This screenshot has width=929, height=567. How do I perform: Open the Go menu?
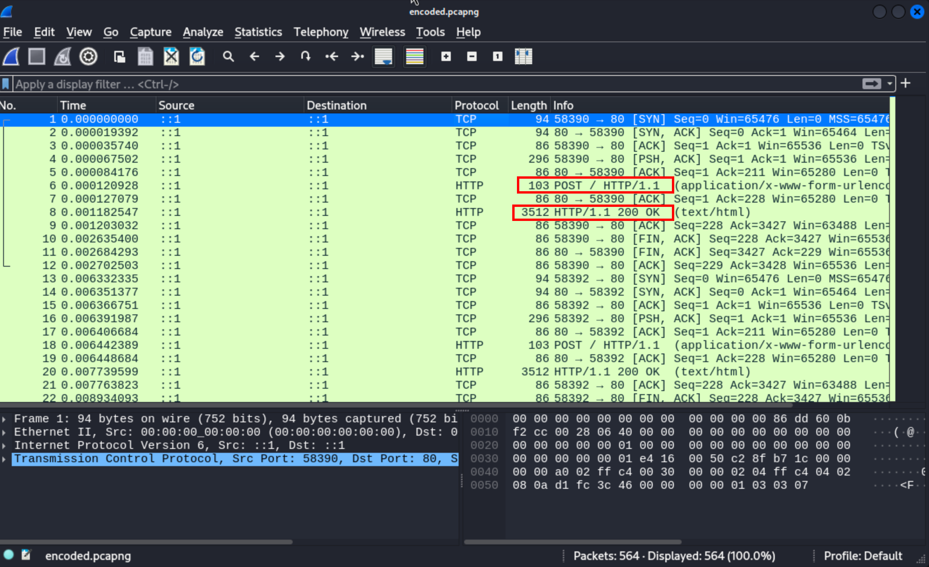click(111, 32)
